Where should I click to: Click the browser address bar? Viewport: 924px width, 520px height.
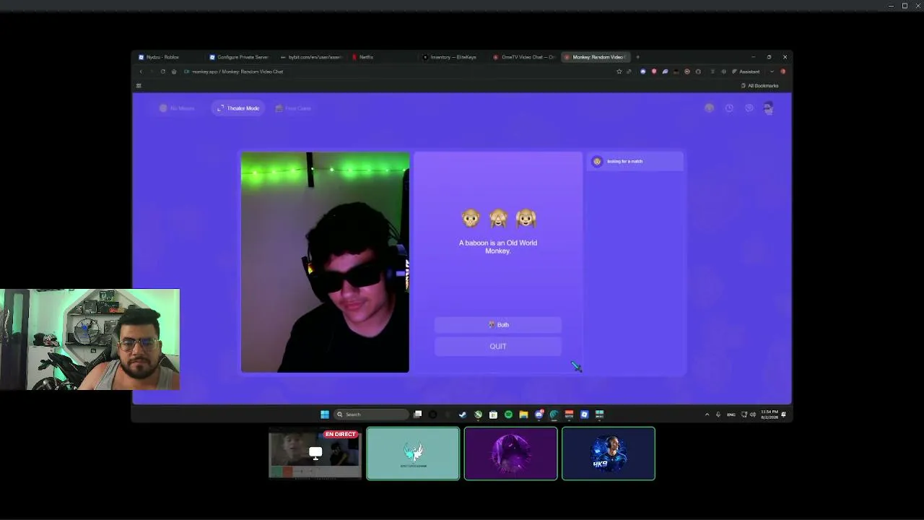tap(397, 71)
